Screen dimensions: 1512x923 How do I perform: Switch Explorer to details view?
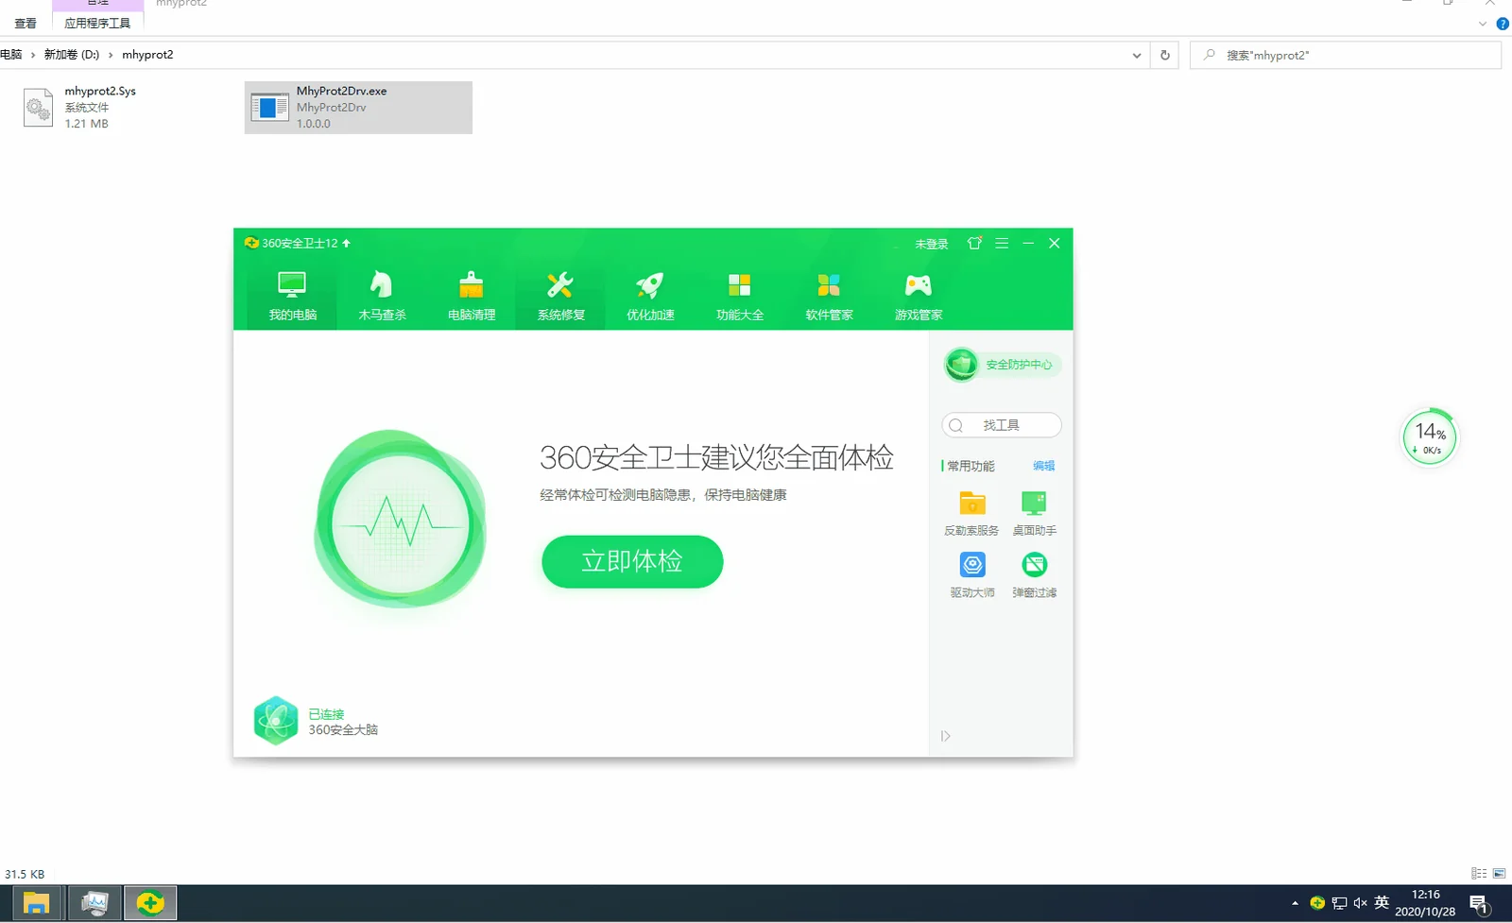coord(1479,874)
